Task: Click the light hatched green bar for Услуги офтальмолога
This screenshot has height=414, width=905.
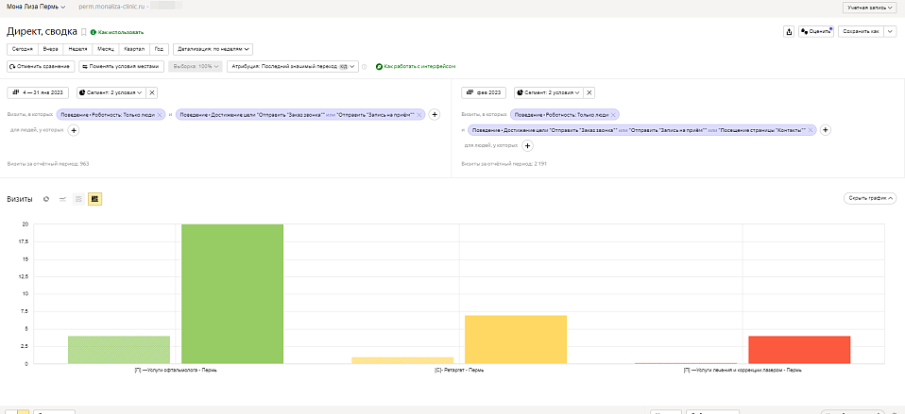Action: coord(119,350)
